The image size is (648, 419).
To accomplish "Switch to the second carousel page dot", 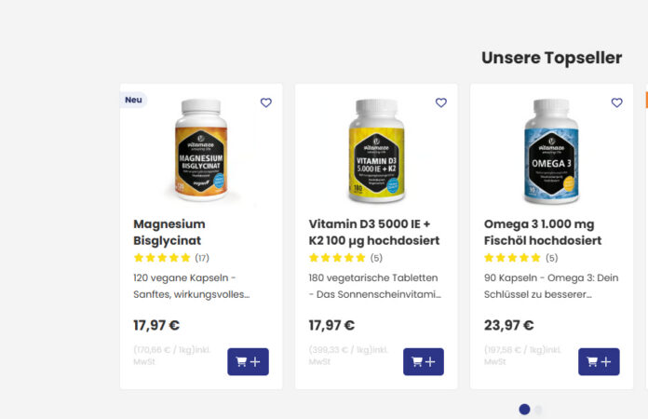I will pos(538,409).
